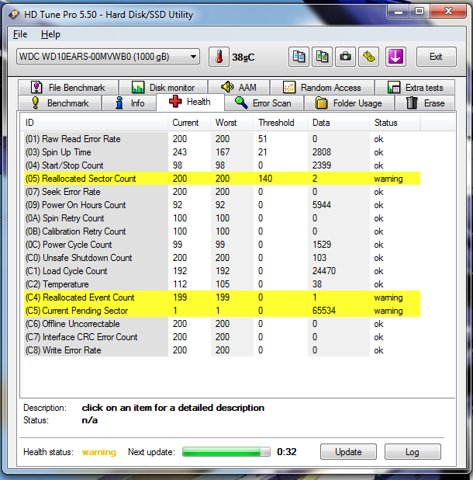Click the ID column header
Viewport: 473px width, 480px height.
pyautogui.click(x=94, y=123)
